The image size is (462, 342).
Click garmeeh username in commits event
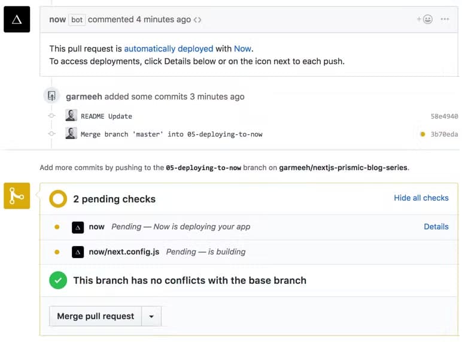[x=84, y=96]
